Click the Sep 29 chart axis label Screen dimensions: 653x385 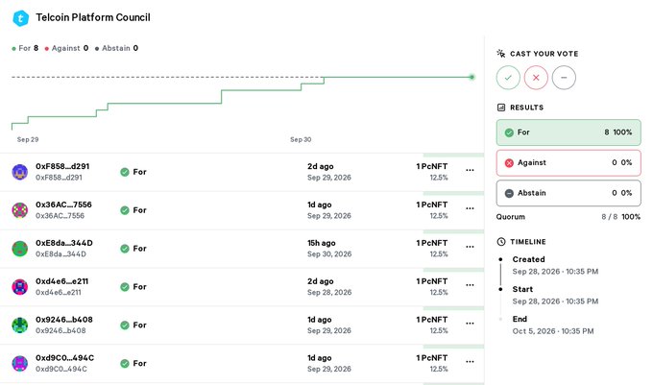coord(28,139)
